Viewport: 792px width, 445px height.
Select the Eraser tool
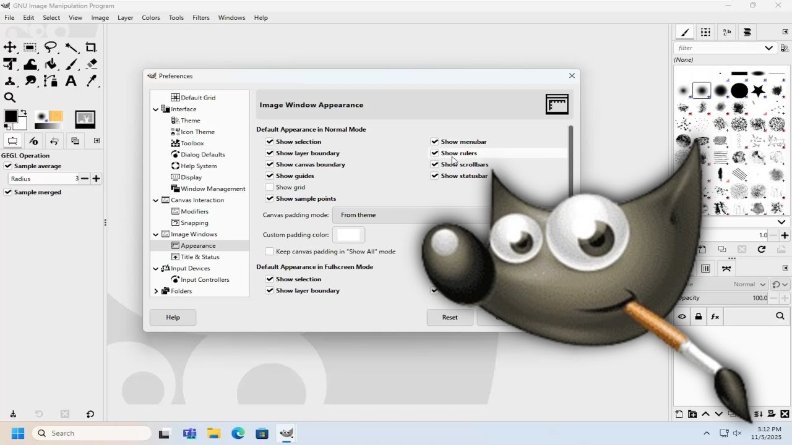(92, 64)
